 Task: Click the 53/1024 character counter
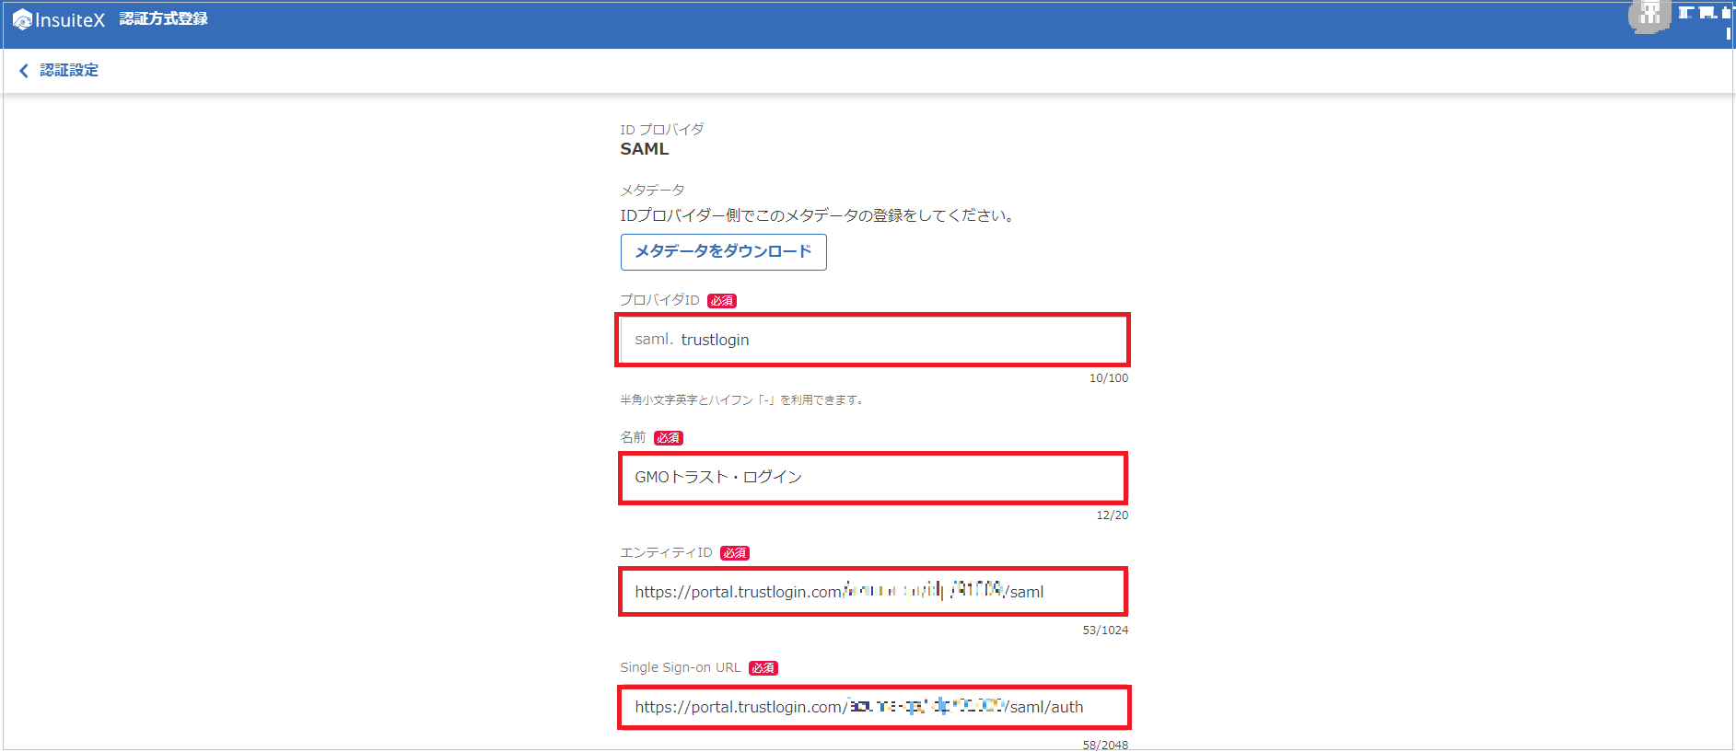click(1105, 631)
